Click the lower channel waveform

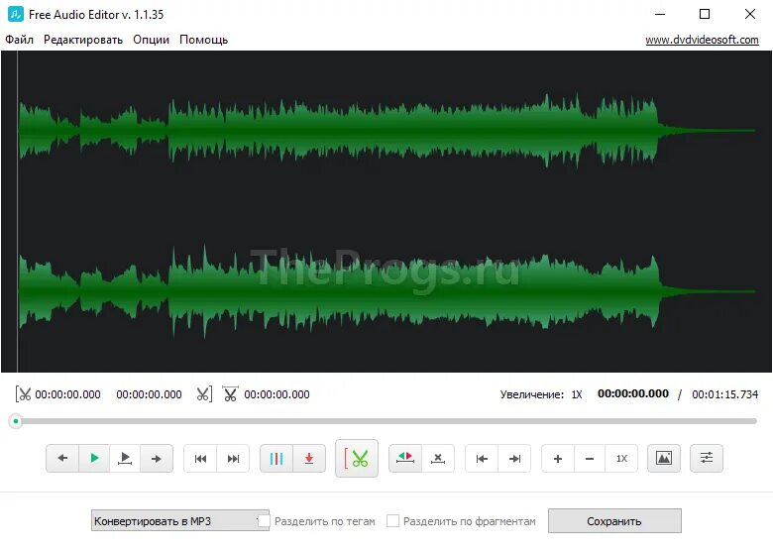(386, 291)
